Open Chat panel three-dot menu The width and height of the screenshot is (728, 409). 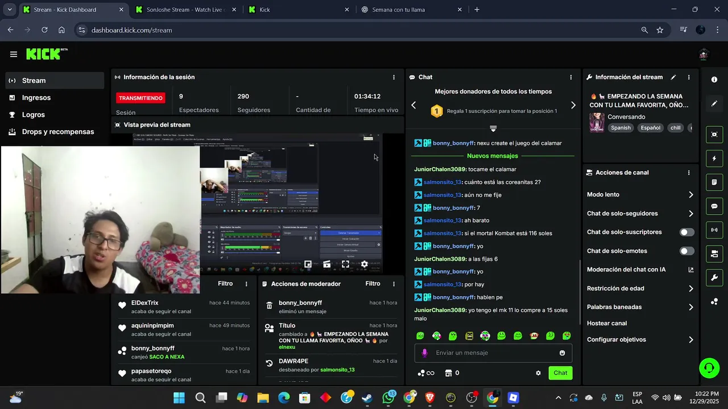click(571, 77)
